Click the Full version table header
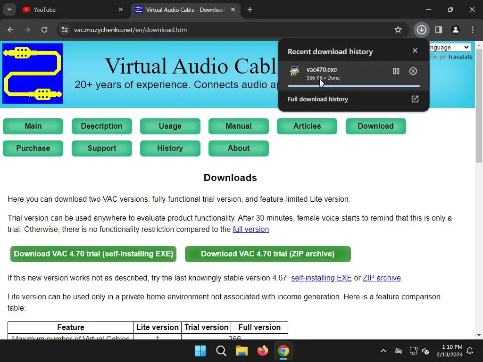Image resolution: width=483 pixels, height=362 pixels. click(259, 327)
